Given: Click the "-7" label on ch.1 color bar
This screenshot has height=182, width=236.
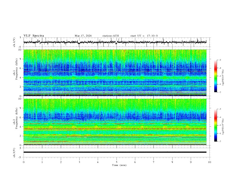Looking at the screenshot, I should pos(220,92).
